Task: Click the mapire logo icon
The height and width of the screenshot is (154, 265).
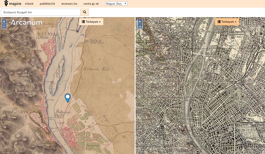Action: click(x=6, y=3)
